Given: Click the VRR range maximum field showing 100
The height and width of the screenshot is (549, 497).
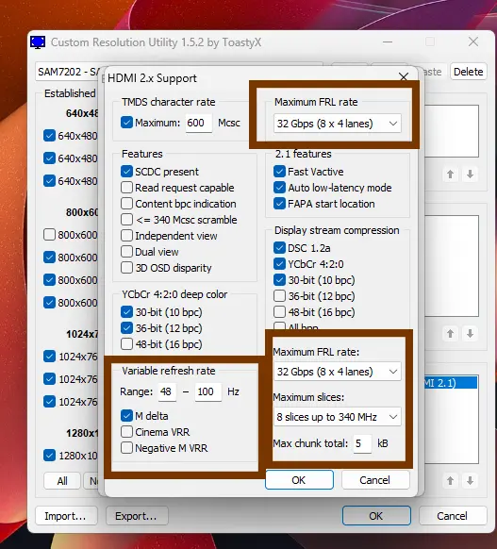Looking at the screenshot, I should tap(207, 391).
